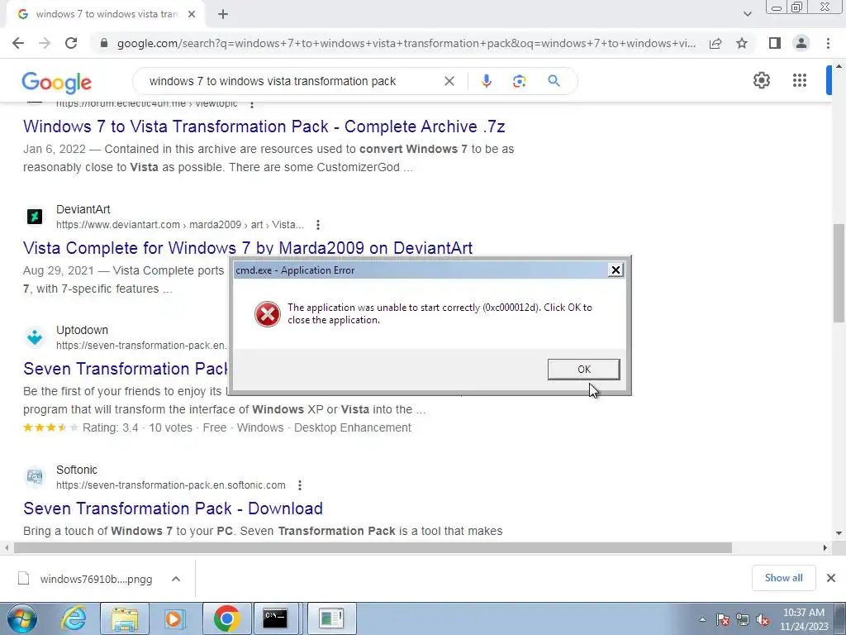Open the network tray icon

[743, 620]
